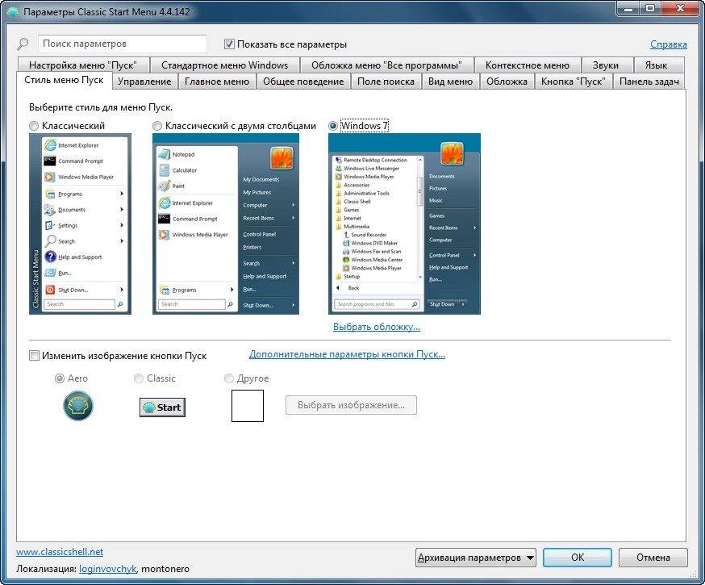Minimize the Classic Start Menu settings window
This screenshot has width=705, height=585.
(x=628, y=9)
